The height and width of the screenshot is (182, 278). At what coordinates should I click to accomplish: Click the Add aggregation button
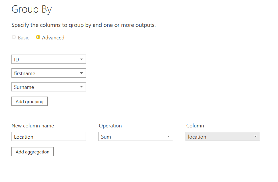click(x=33, y=152)
